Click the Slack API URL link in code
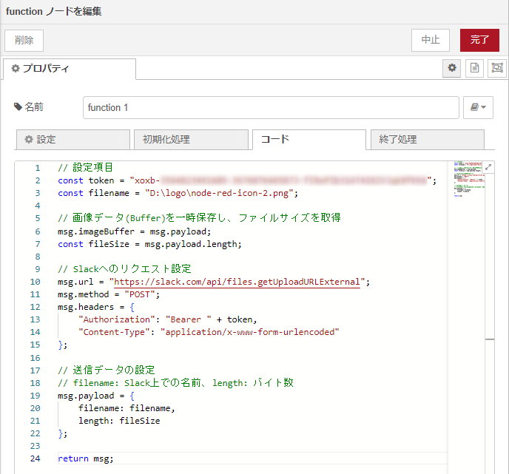 pyautogui.click(x=237, y=282)
